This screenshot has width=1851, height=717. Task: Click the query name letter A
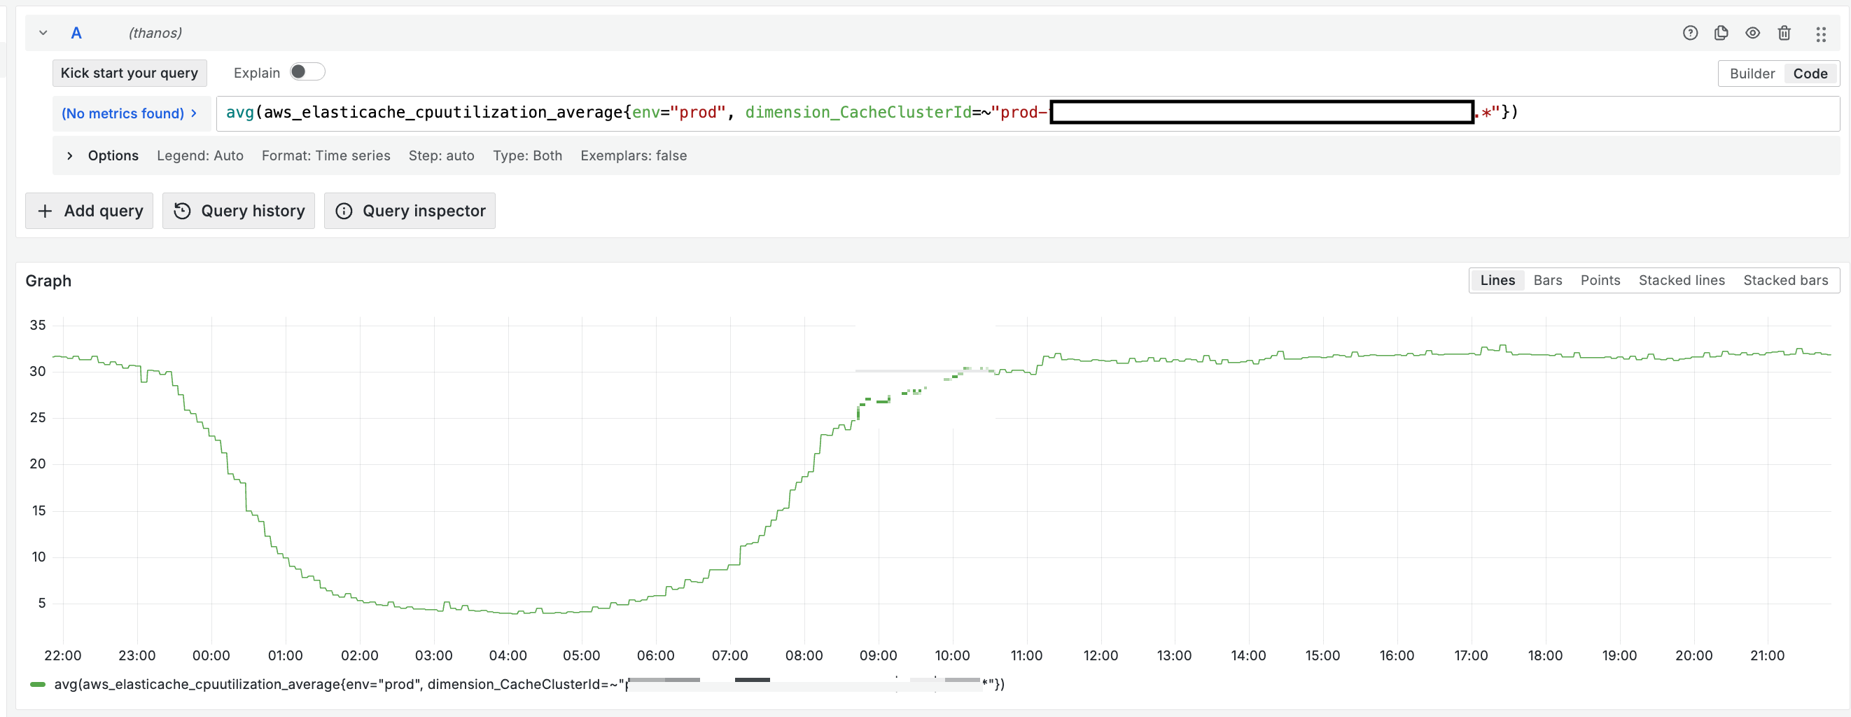coord(76,33)
